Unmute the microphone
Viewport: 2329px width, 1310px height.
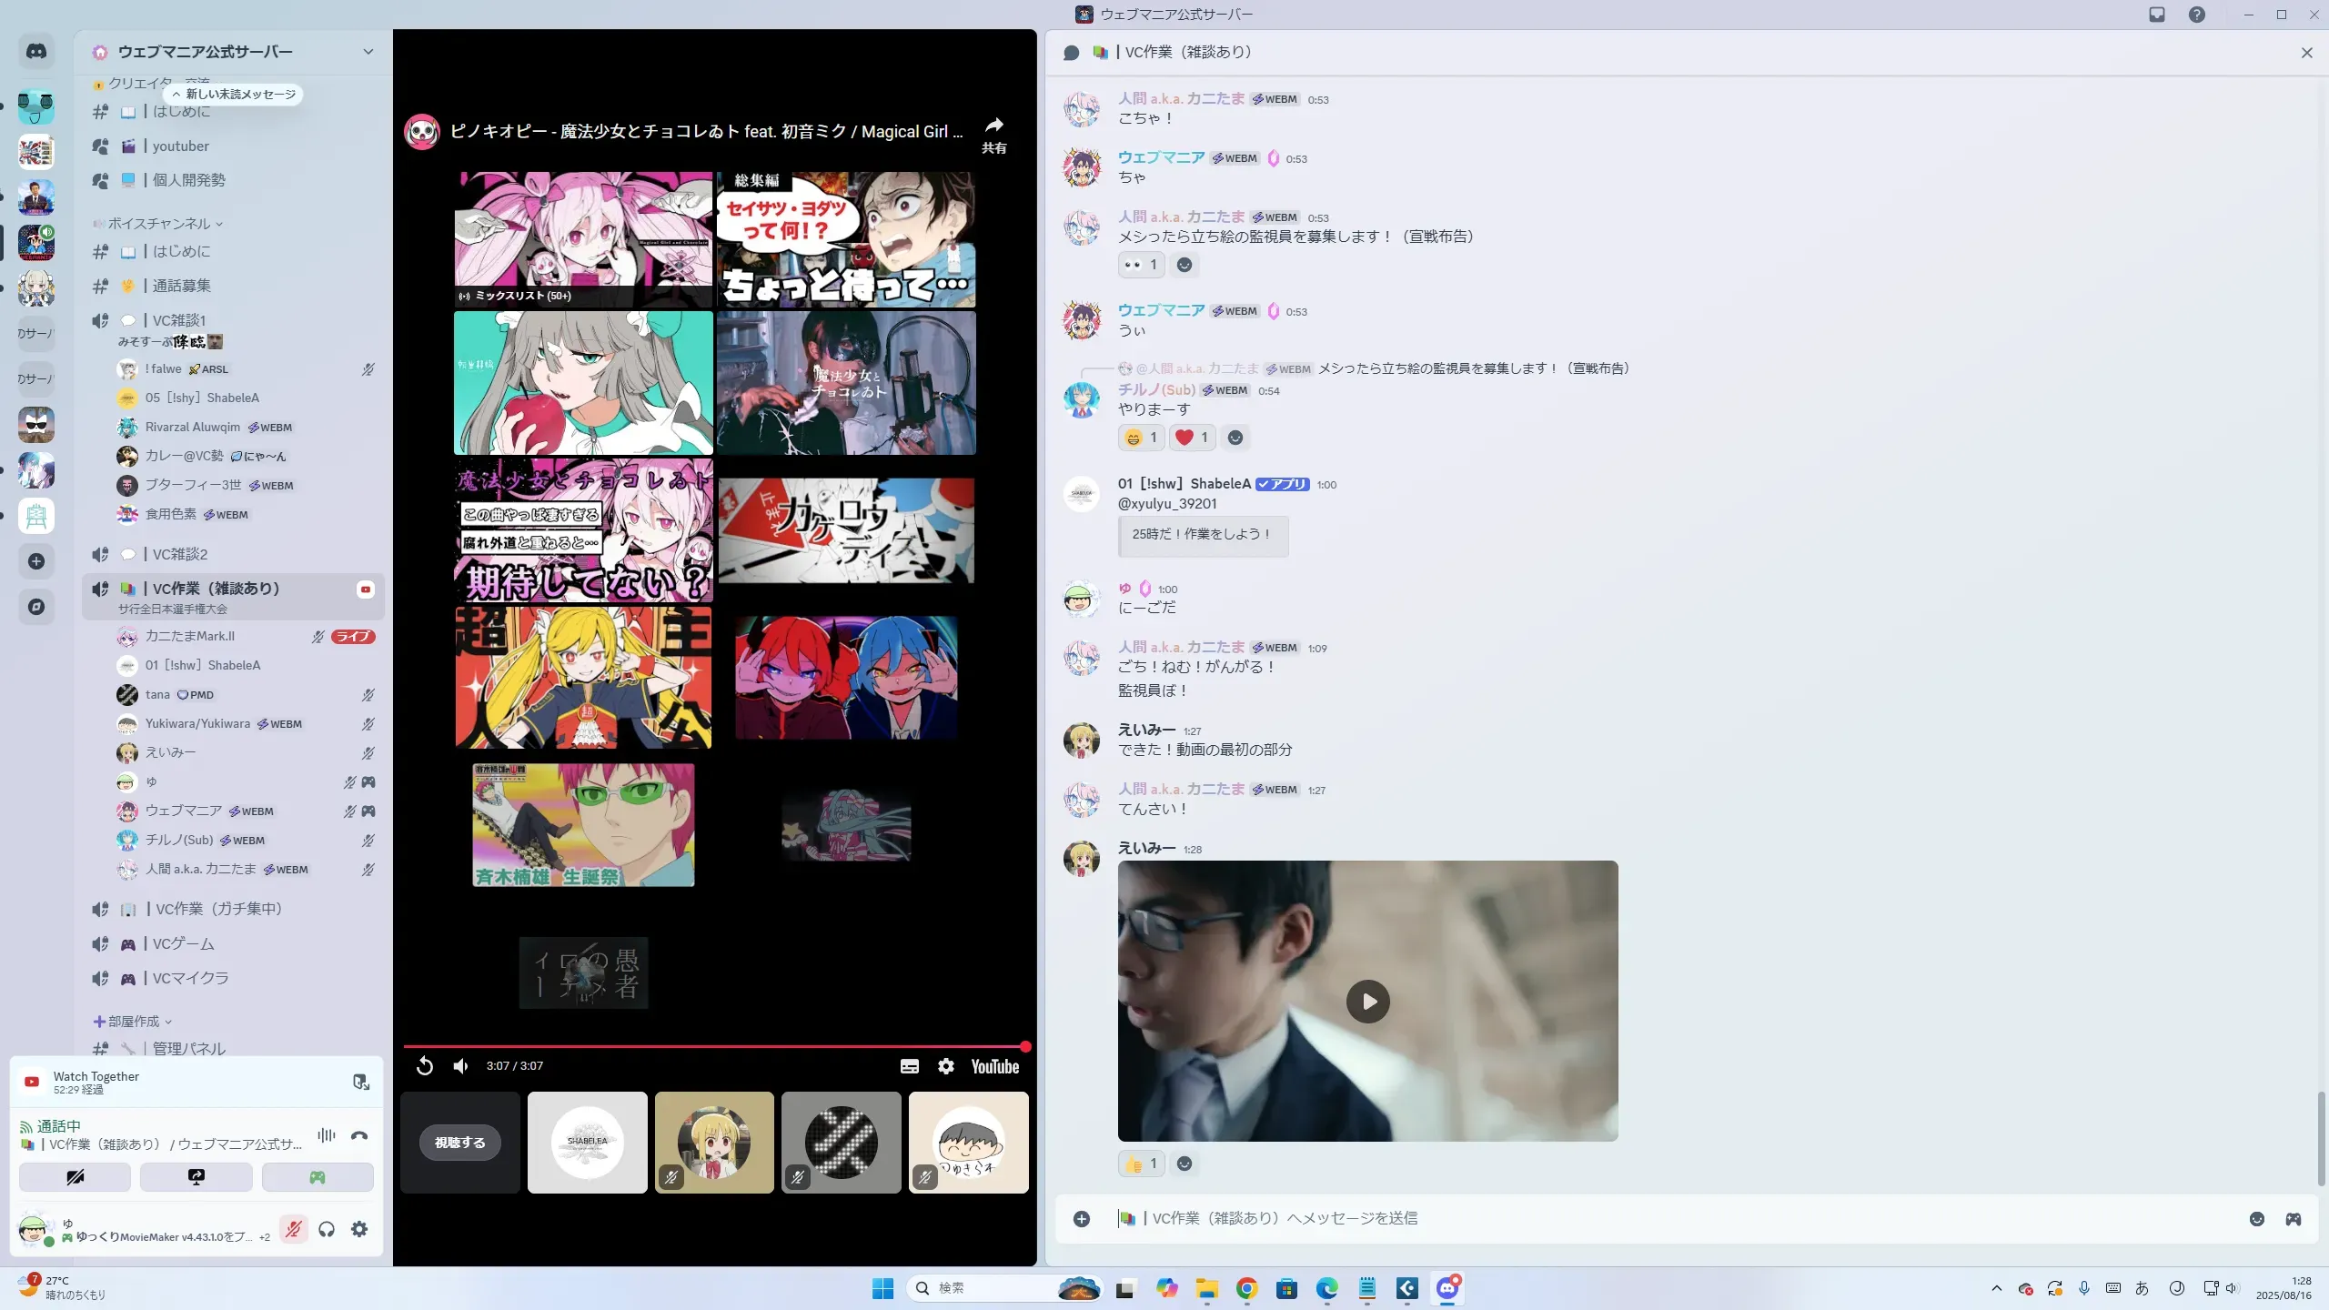point(293,1229)
